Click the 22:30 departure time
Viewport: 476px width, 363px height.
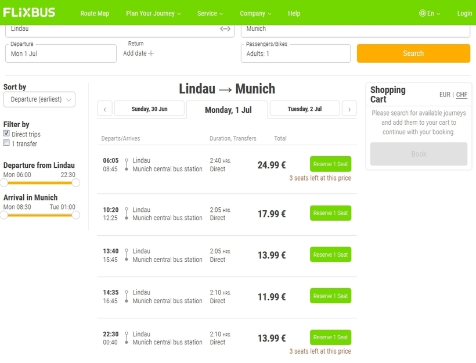tap(111, 334)
